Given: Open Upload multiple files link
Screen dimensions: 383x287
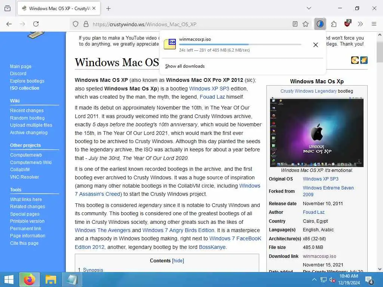Looking at the screenshot, I should tap(31, 125).
